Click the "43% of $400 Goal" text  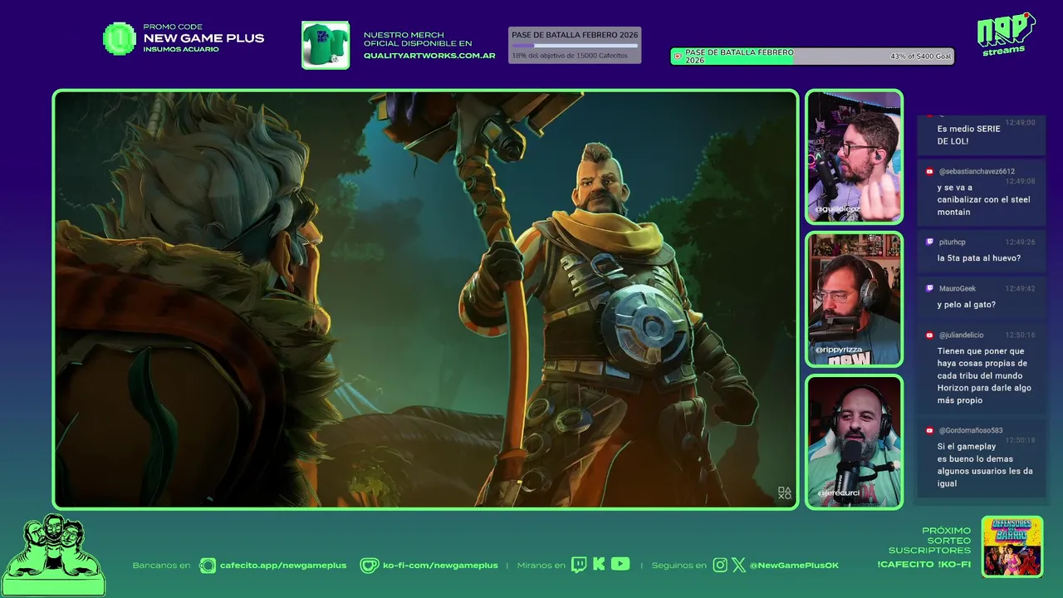coord(920,56)
